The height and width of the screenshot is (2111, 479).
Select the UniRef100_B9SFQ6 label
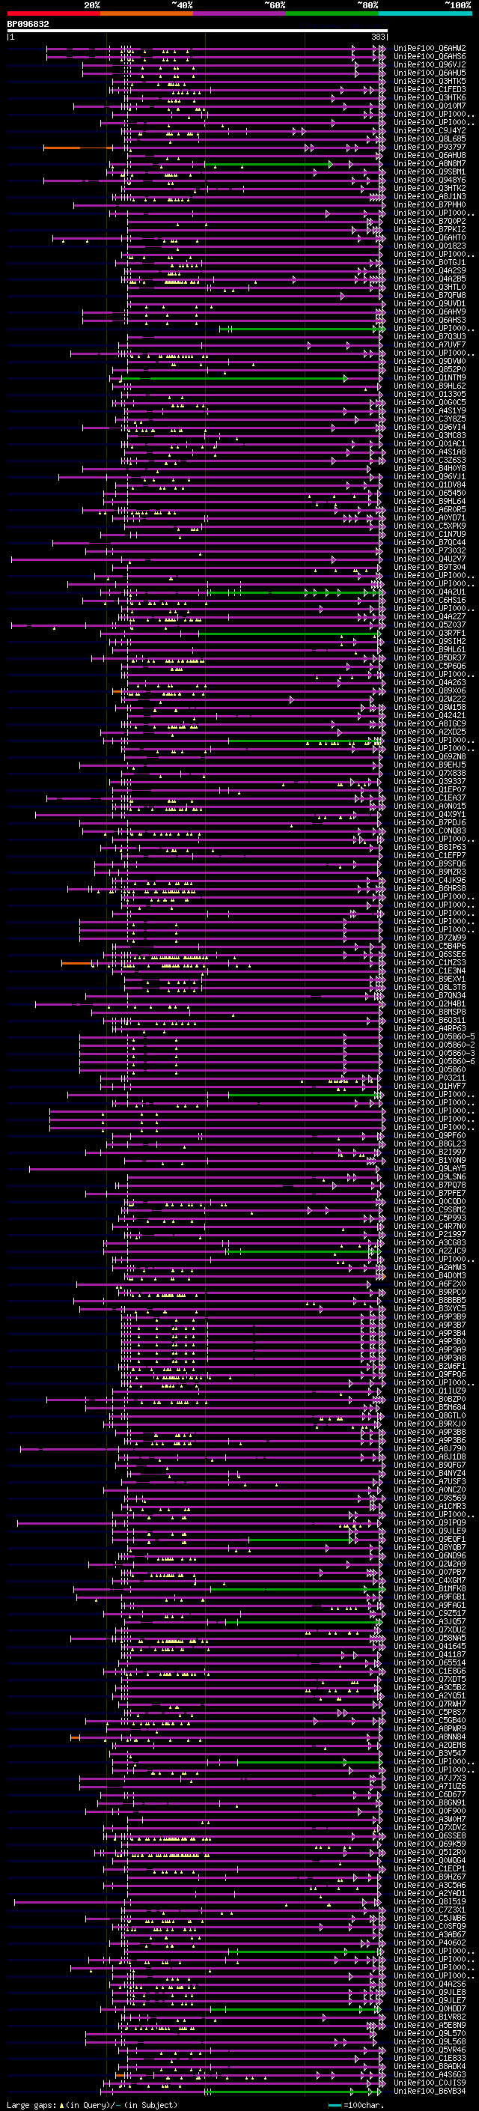[x=430, y=863]
